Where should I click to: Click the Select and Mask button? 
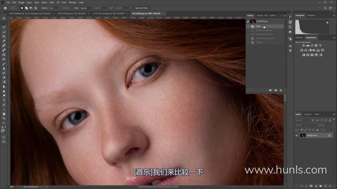tap(142, 8)
